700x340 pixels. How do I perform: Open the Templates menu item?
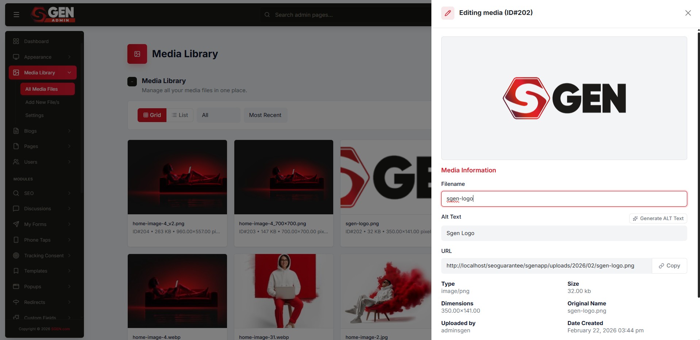(x=43, y=271)
